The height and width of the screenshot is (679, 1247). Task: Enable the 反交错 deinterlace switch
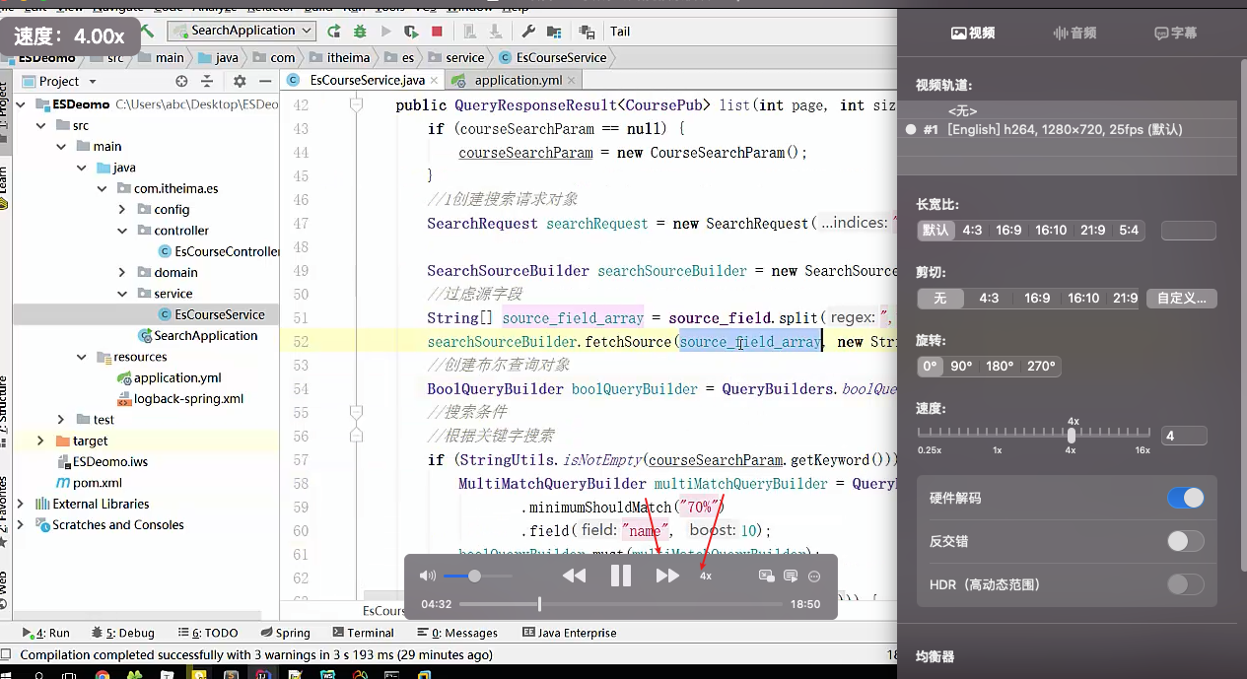tap(1185, 541)
